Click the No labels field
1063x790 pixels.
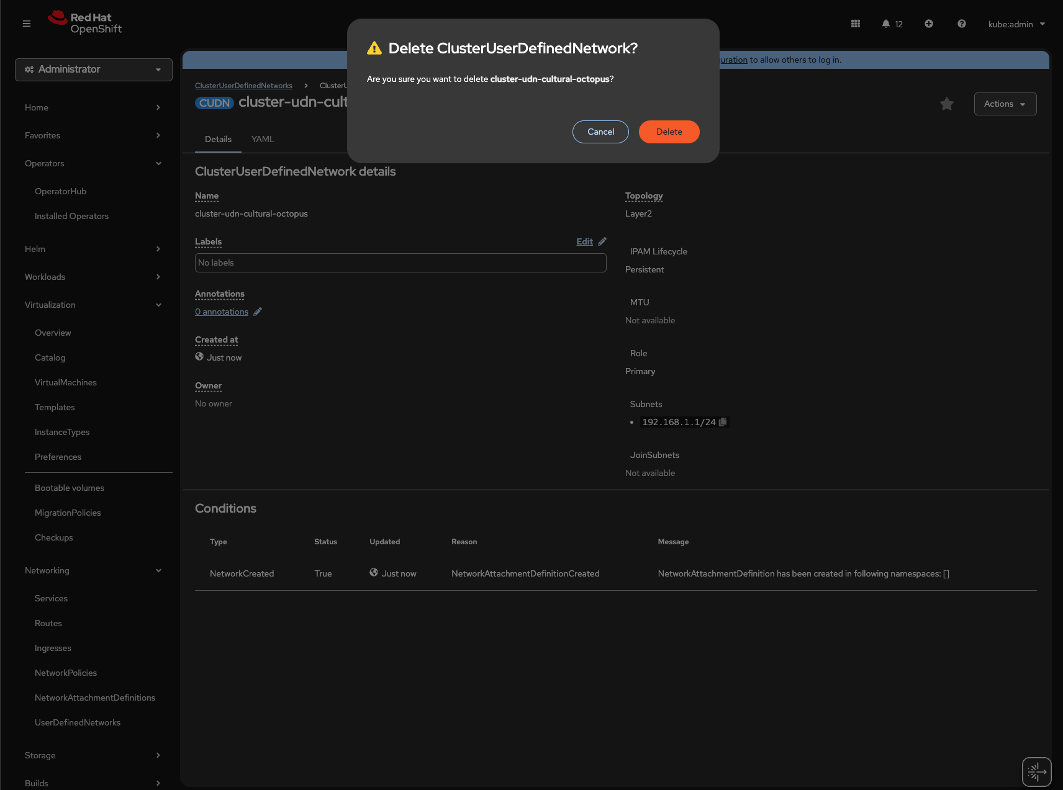[400, 263]
